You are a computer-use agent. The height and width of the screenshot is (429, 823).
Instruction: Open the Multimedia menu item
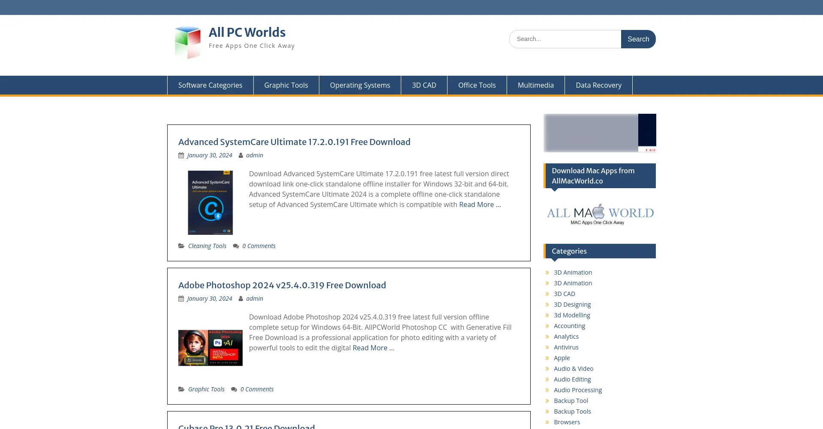click(x=535, y=85)
